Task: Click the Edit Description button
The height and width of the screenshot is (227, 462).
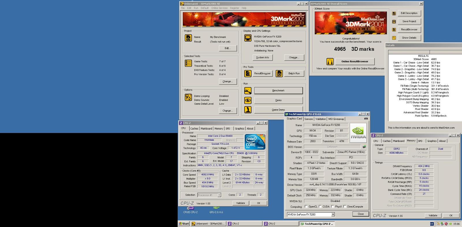Action: (x=409, y=13)
